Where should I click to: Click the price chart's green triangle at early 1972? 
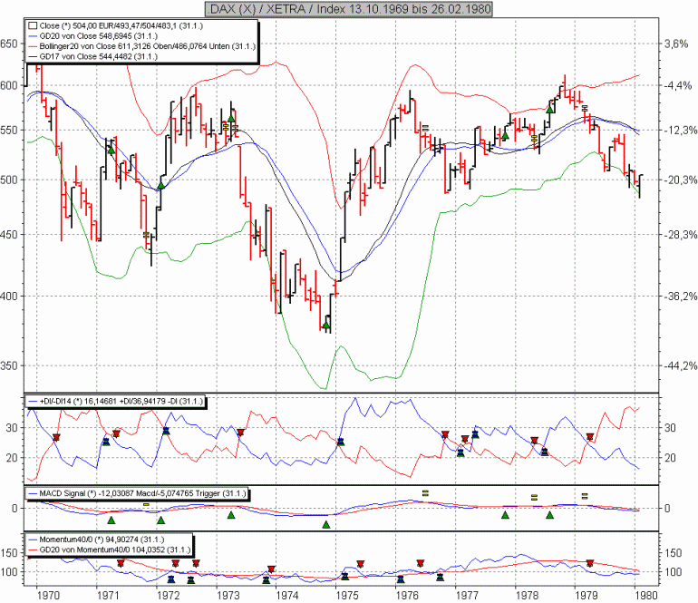161,186
